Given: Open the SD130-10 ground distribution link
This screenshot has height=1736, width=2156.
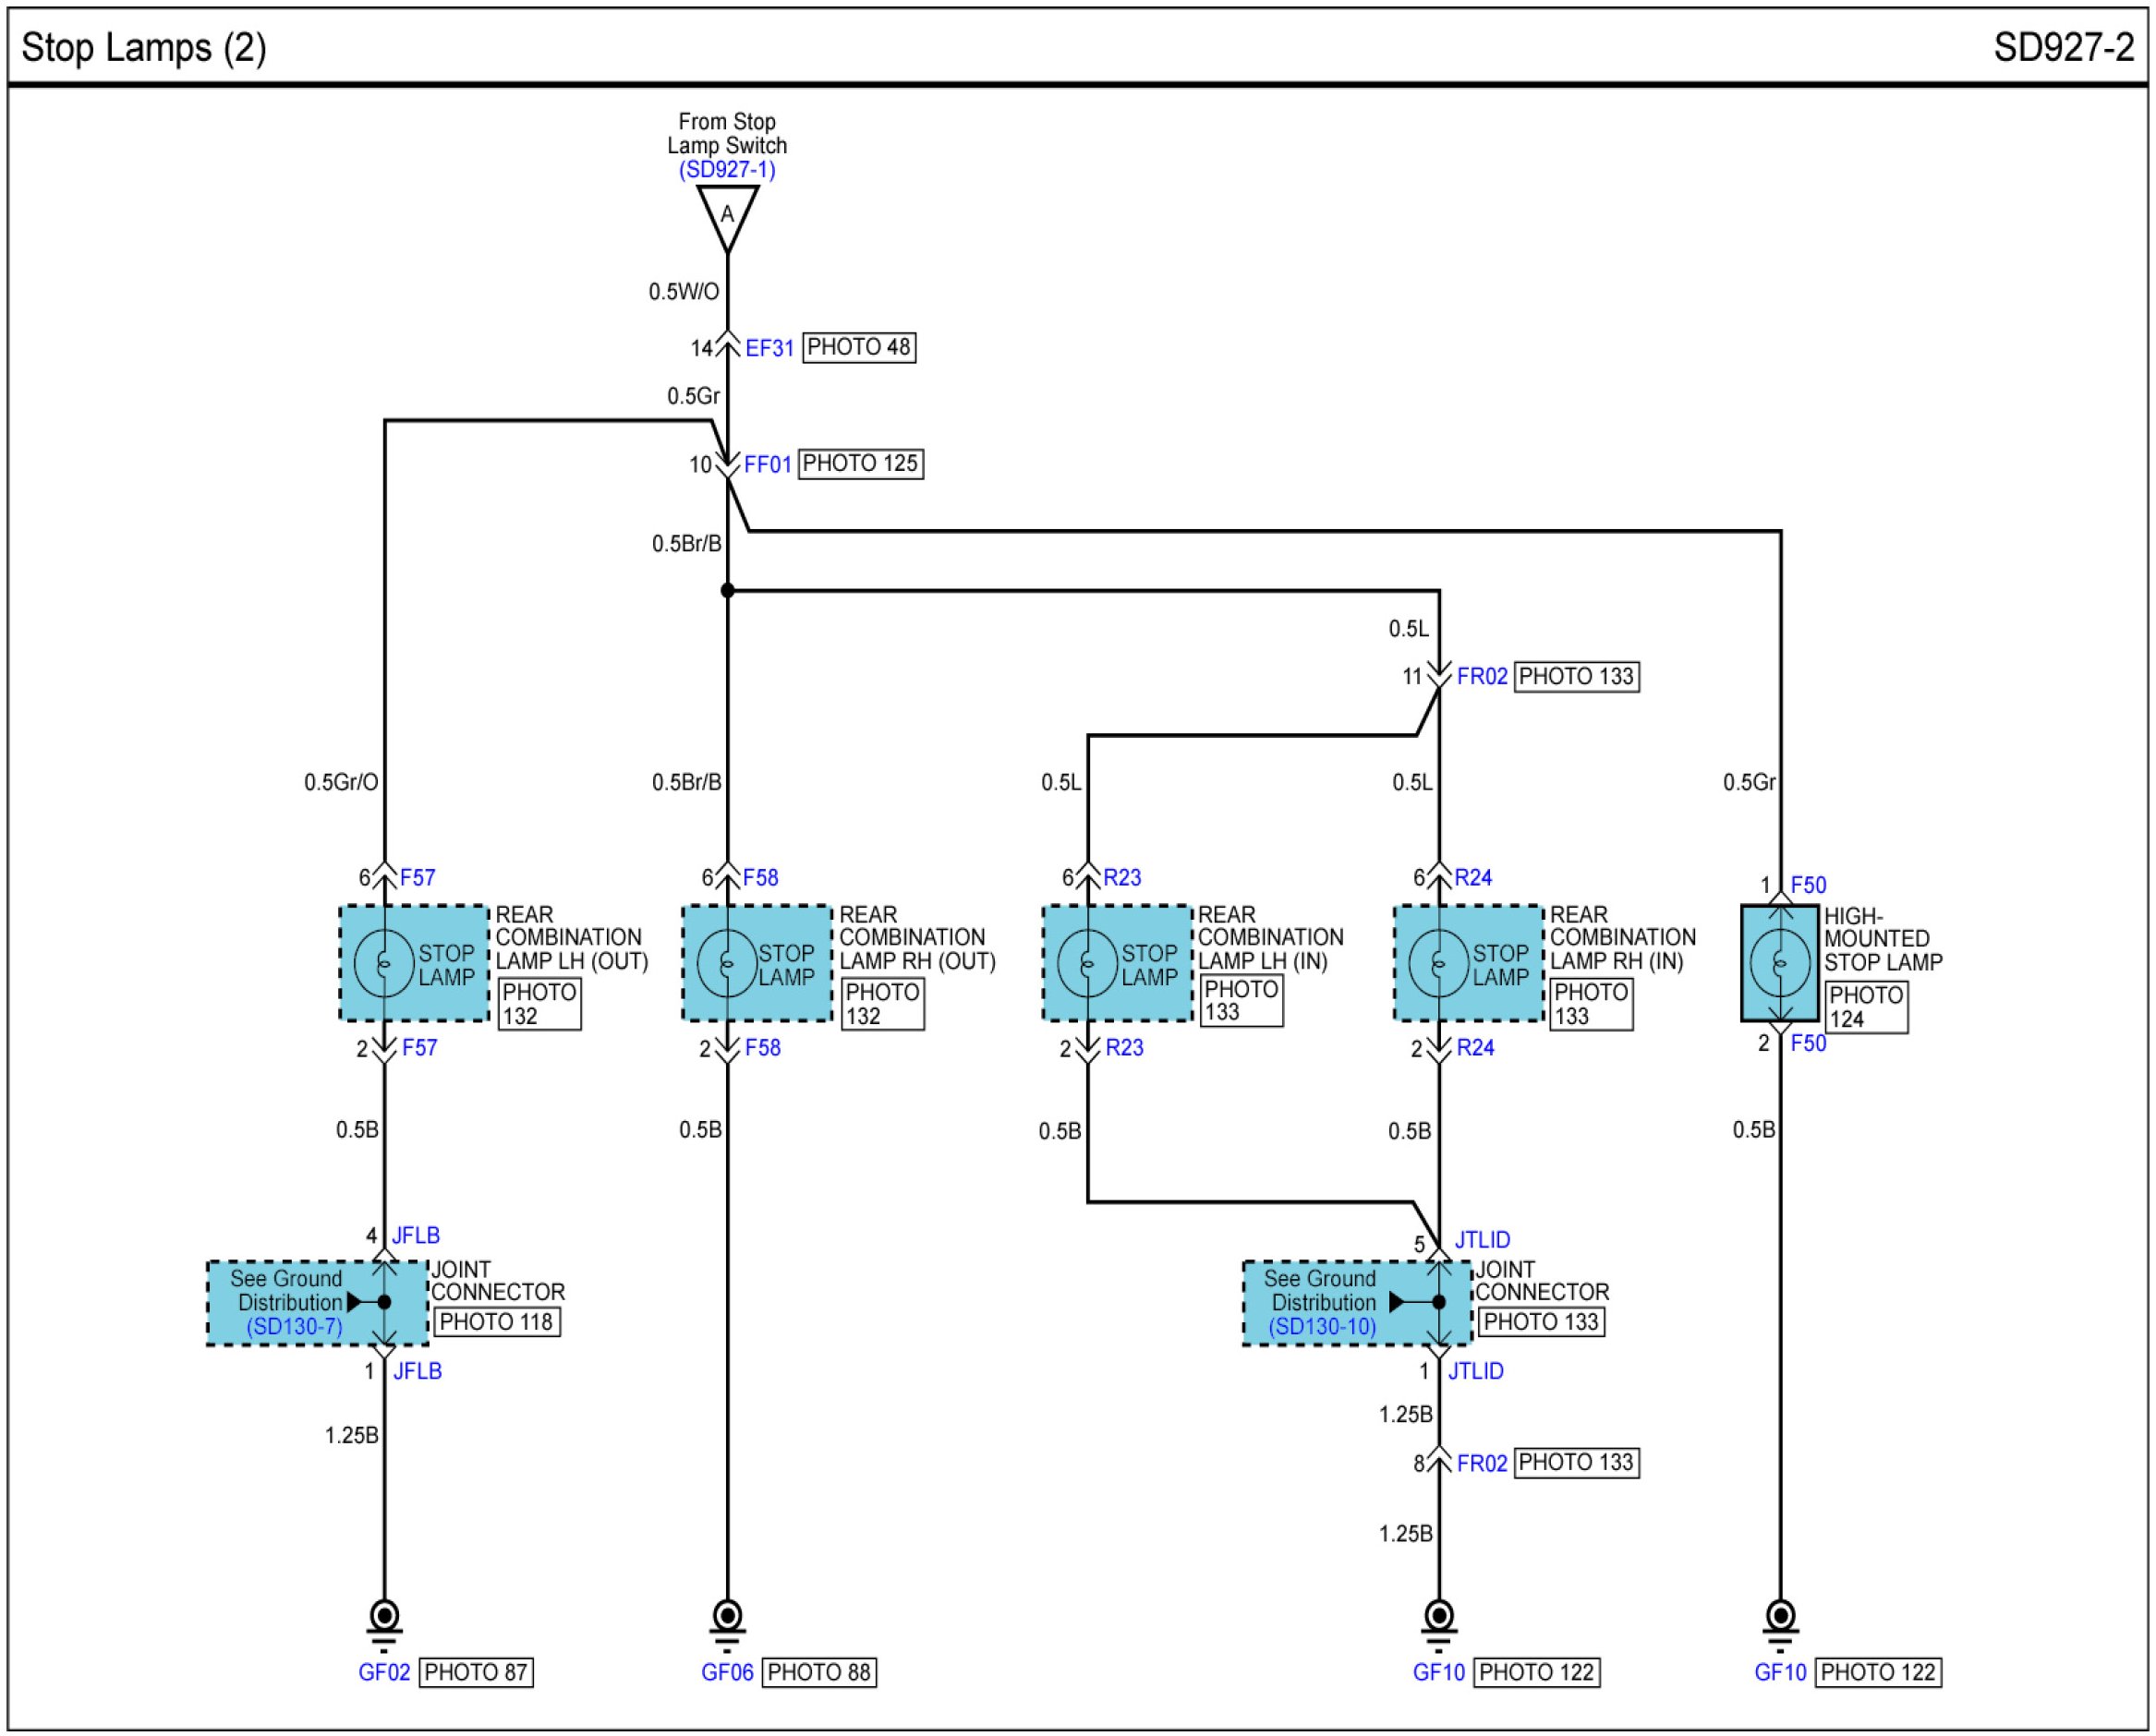Looking at the screenshot, I should click(1322, 1327).
